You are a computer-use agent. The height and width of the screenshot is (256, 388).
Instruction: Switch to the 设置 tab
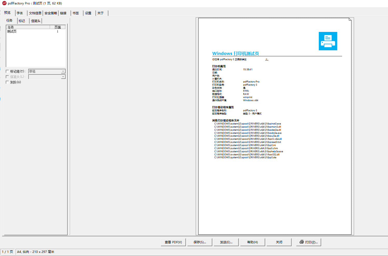pyautogui.click(x=88, y=13)
